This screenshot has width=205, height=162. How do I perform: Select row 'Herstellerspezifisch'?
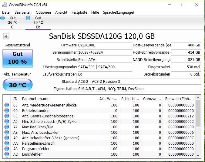(x=99, y=143)
